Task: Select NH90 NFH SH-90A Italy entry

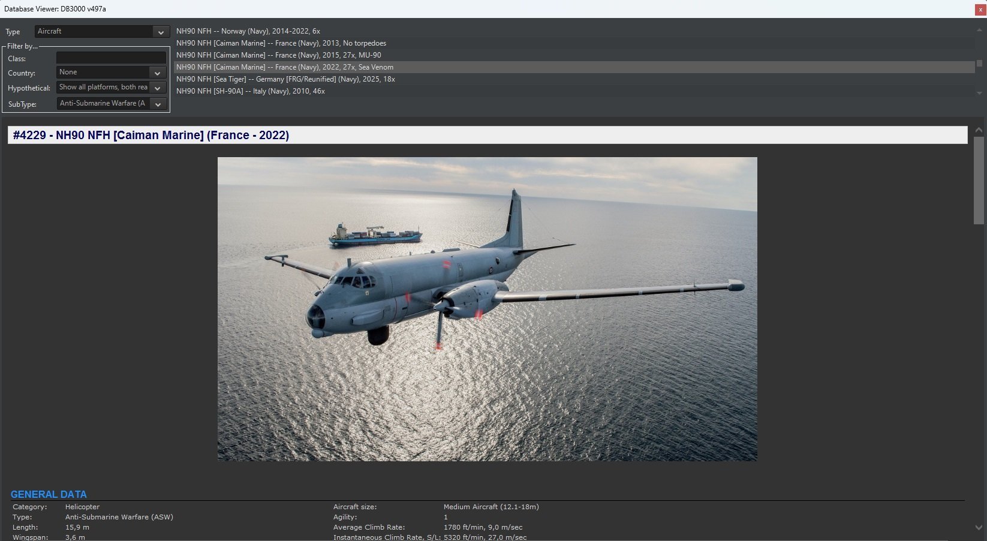Action: 251,91
